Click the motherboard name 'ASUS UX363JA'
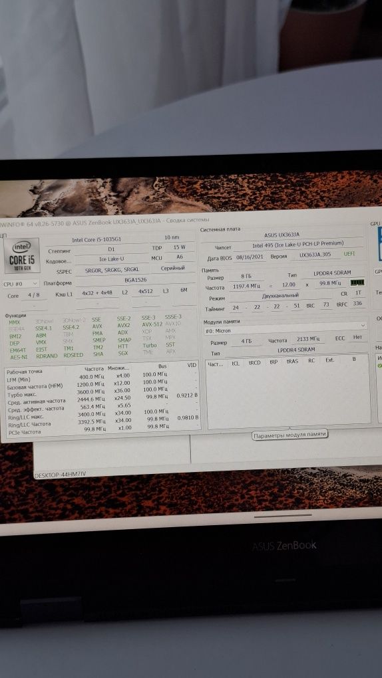382x678 pixels. [282, 235]
